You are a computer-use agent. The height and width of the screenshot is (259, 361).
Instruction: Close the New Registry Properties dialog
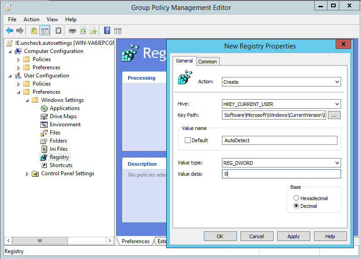(x=343, y=44)
